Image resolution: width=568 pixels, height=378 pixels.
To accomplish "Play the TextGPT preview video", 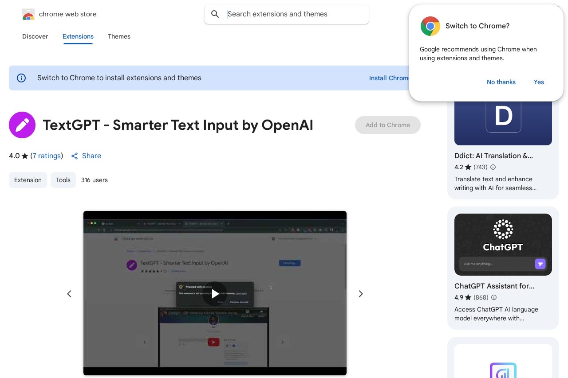I will pyautogui.click(x=215, y=293).
